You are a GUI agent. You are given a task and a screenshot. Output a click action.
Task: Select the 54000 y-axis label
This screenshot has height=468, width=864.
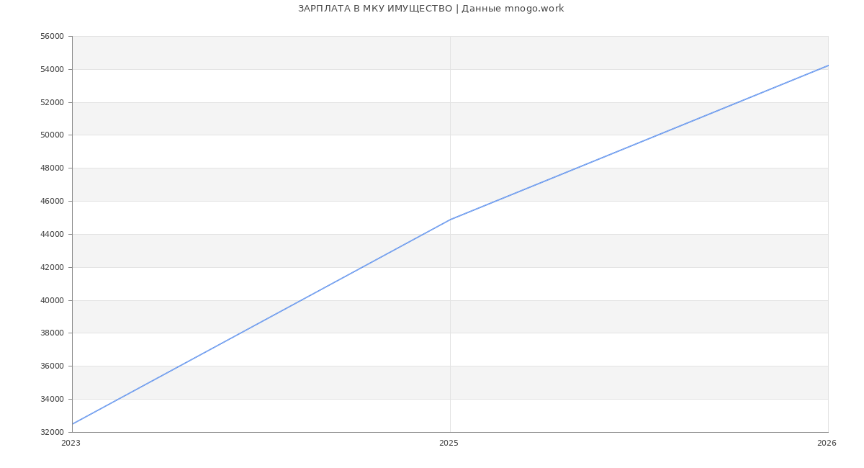pos(52,70)
